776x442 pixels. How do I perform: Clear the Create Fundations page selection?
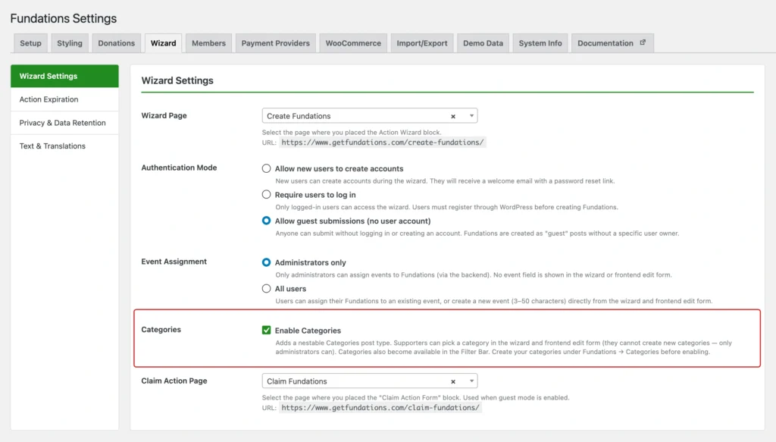(453, 116)
